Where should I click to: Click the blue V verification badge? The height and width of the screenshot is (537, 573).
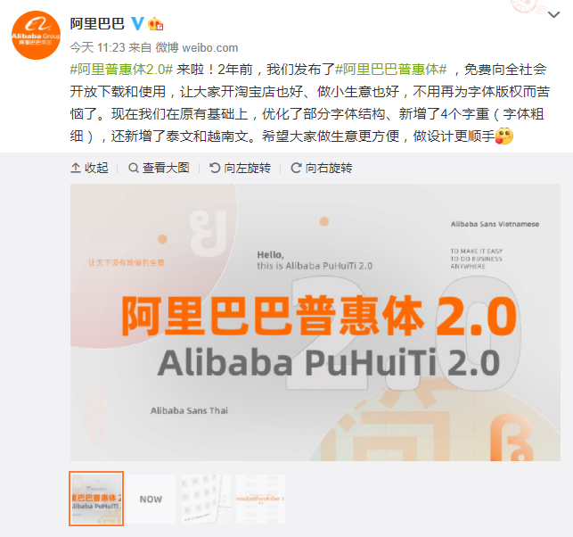tap(137, 23)
